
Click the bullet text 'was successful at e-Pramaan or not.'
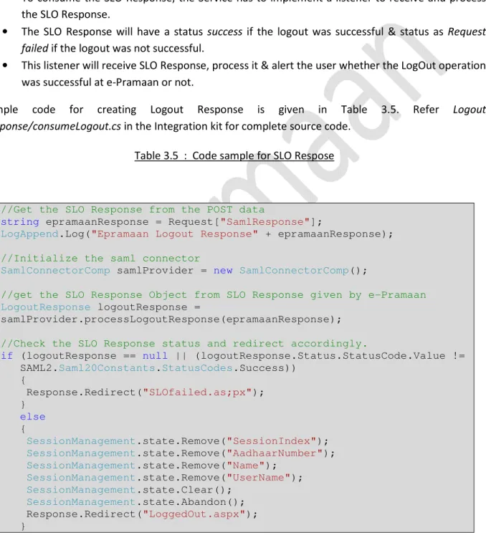coord(108,82)
